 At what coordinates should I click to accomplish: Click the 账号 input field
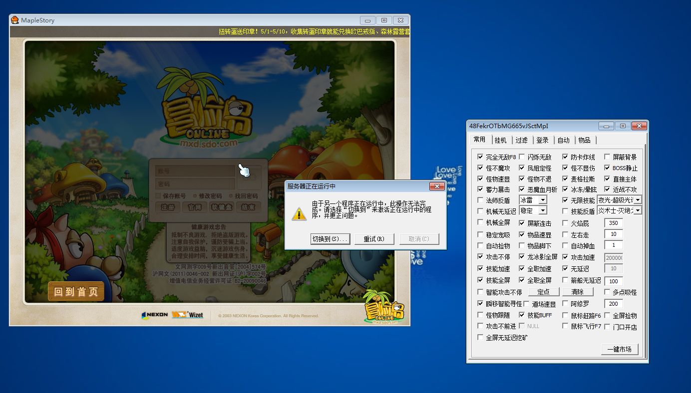[195, 171]
